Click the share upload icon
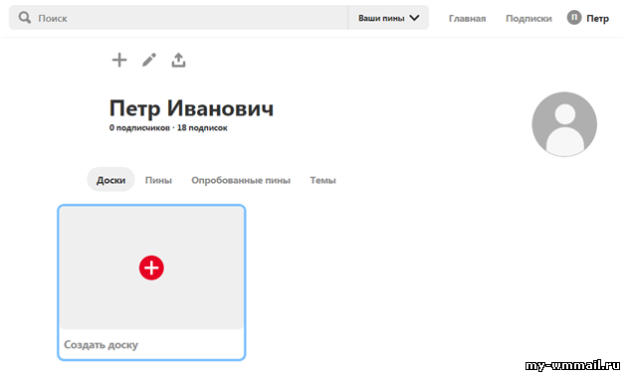625x375 pixels. tap(178, 60)
